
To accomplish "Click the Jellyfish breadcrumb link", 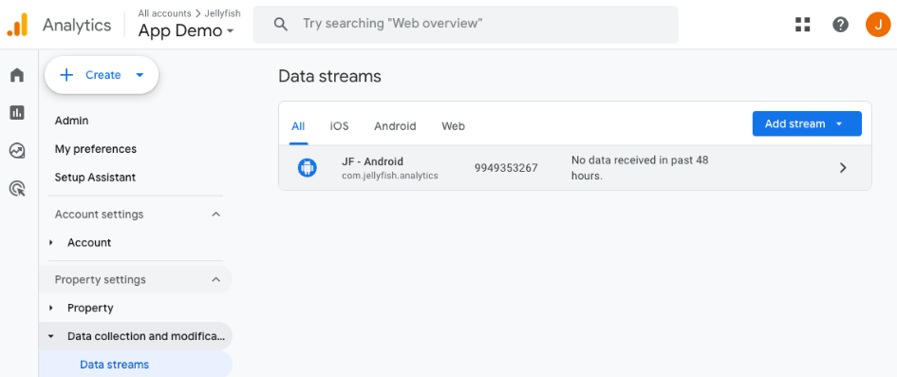I will click(222, 13).
